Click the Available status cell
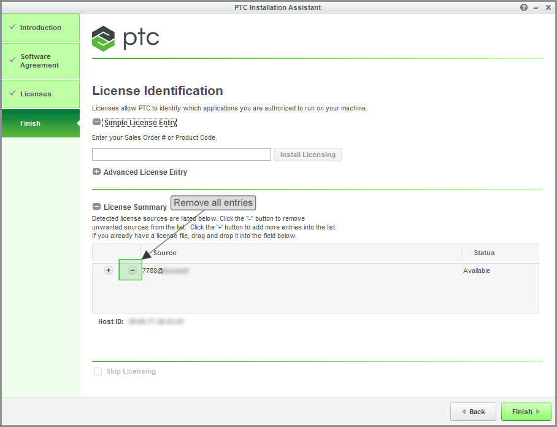This screenshot has height=427, width=557. pyautogui.click(x=477, y=271)
